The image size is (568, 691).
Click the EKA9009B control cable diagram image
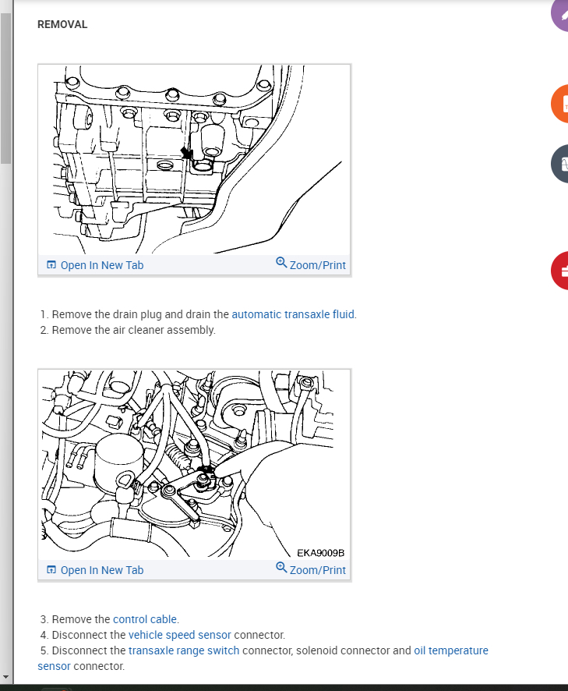pyautogui.click(x=194, y=465)
